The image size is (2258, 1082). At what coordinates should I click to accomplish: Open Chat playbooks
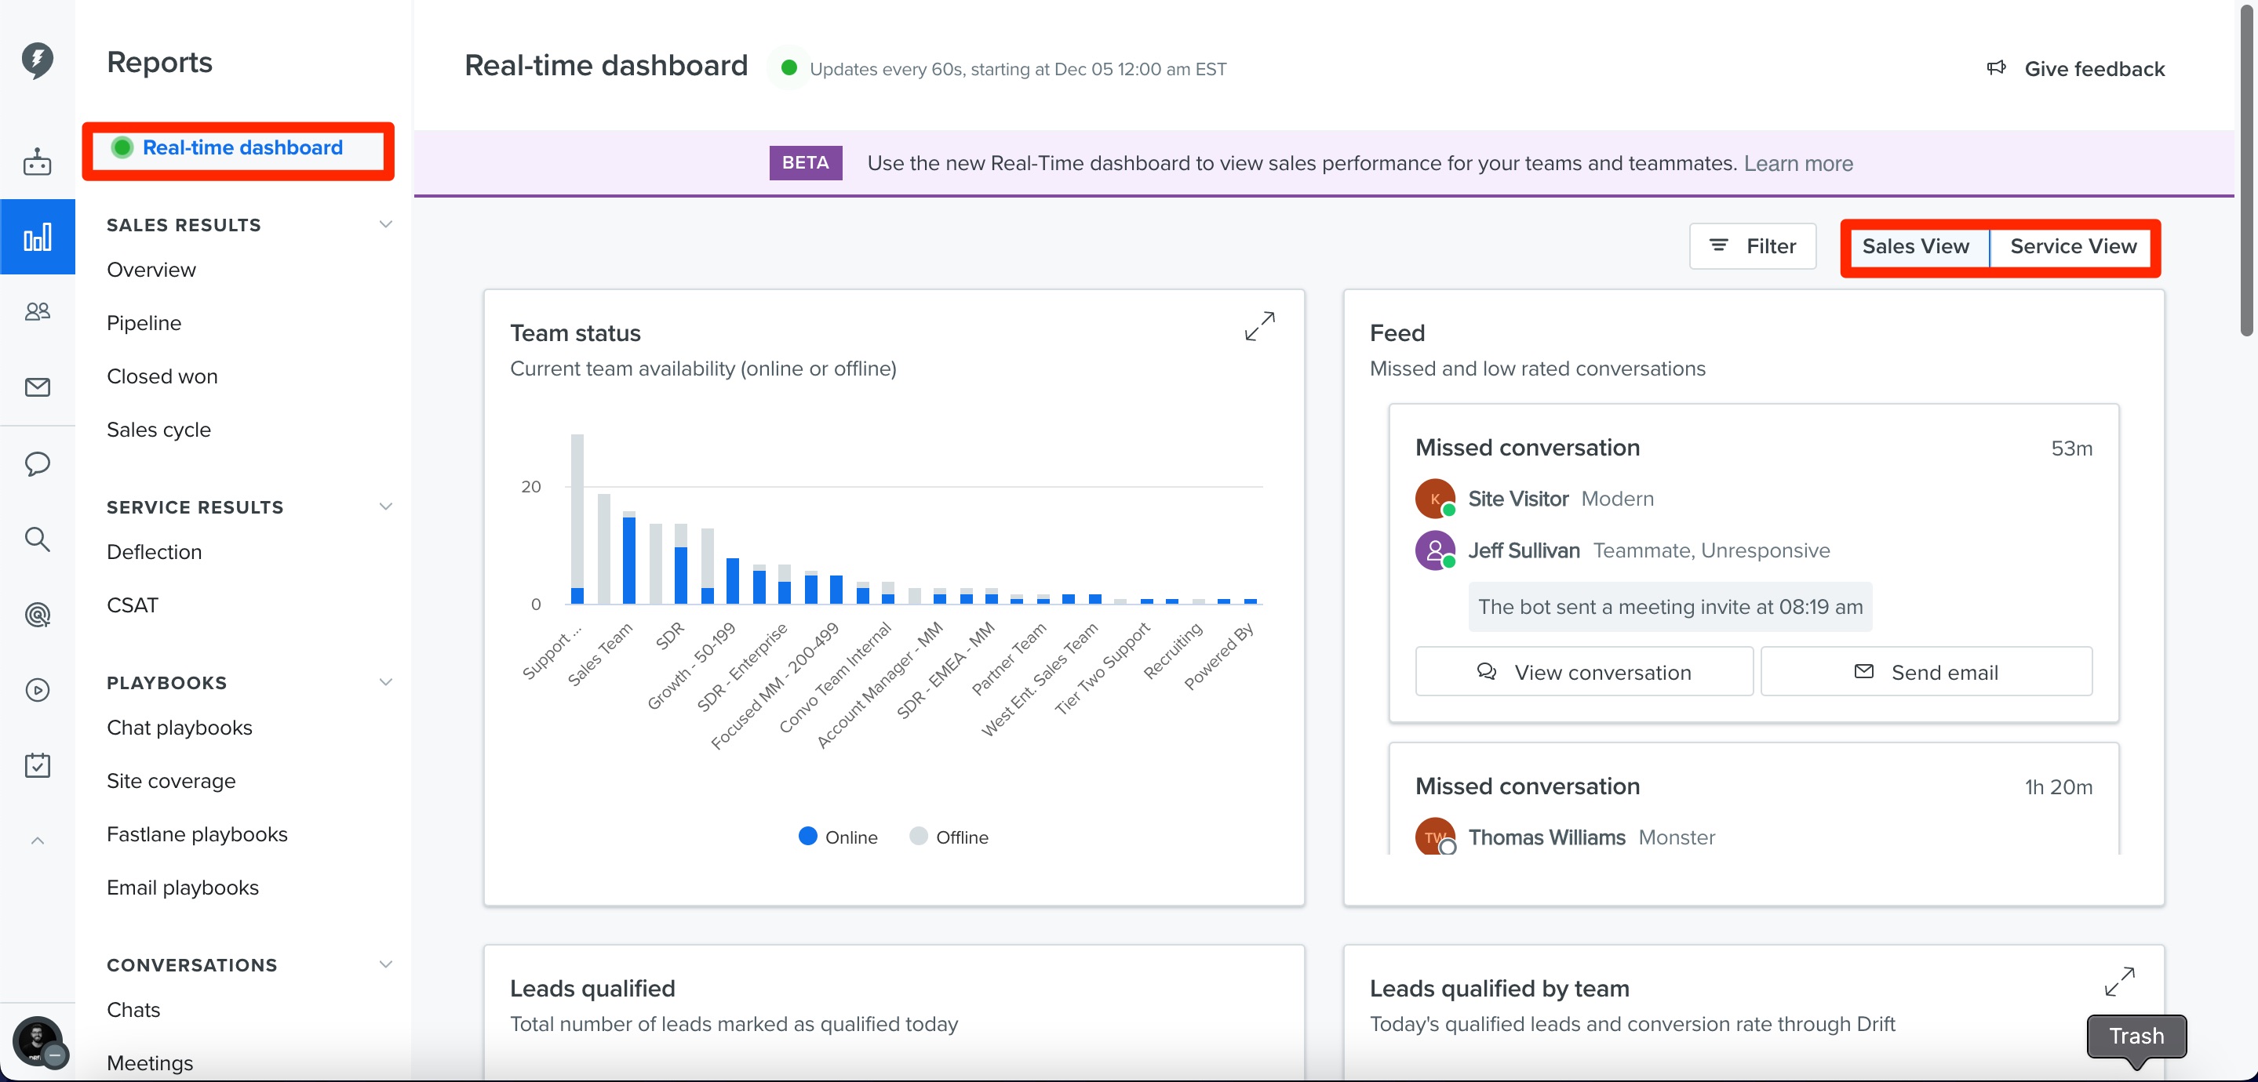click(180, 727)
